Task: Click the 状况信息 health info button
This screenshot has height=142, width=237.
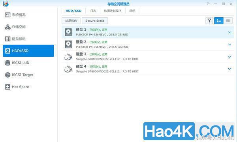Action: (71, 21)
